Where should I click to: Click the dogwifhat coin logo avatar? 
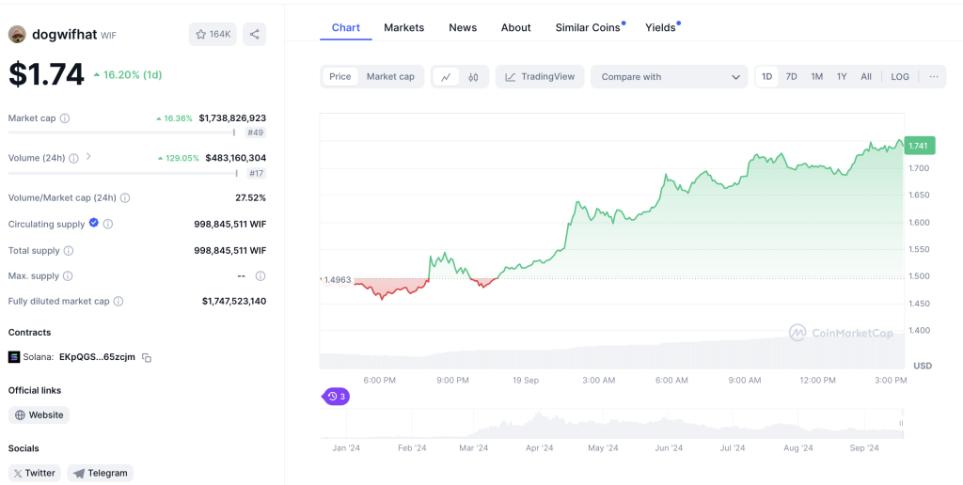point(17,35)
